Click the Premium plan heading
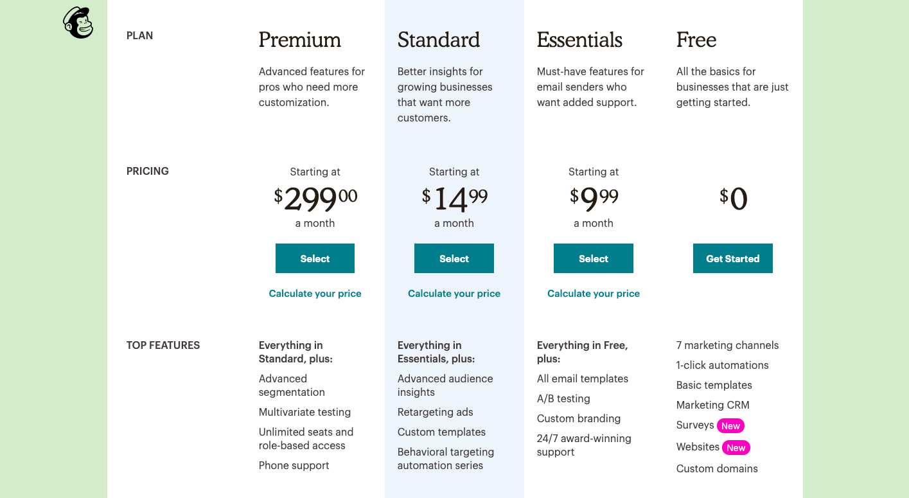This screenshot has height=498, width=909. pos(299,40)
